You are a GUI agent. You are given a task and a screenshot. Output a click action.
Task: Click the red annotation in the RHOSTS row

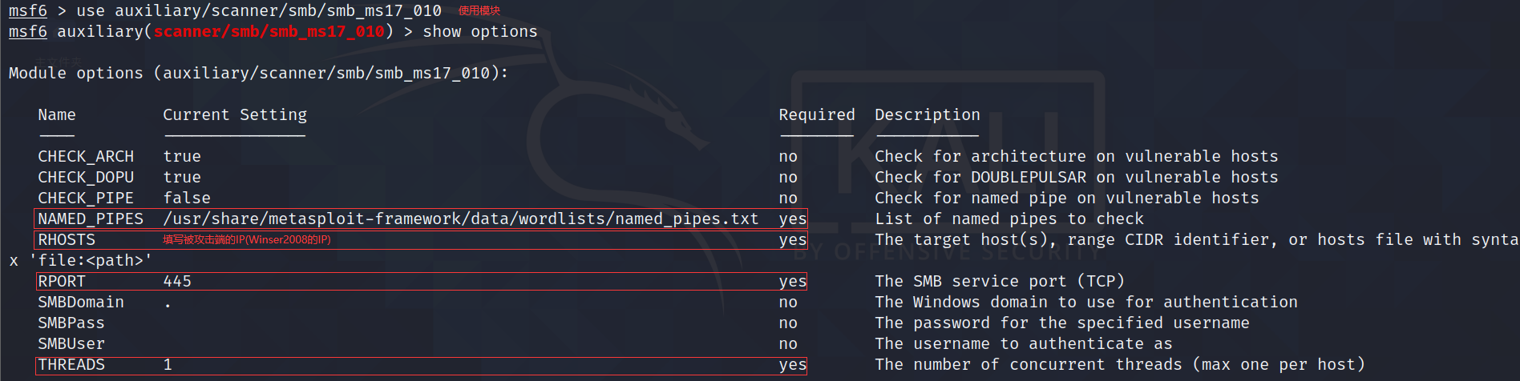coord(247,240)
